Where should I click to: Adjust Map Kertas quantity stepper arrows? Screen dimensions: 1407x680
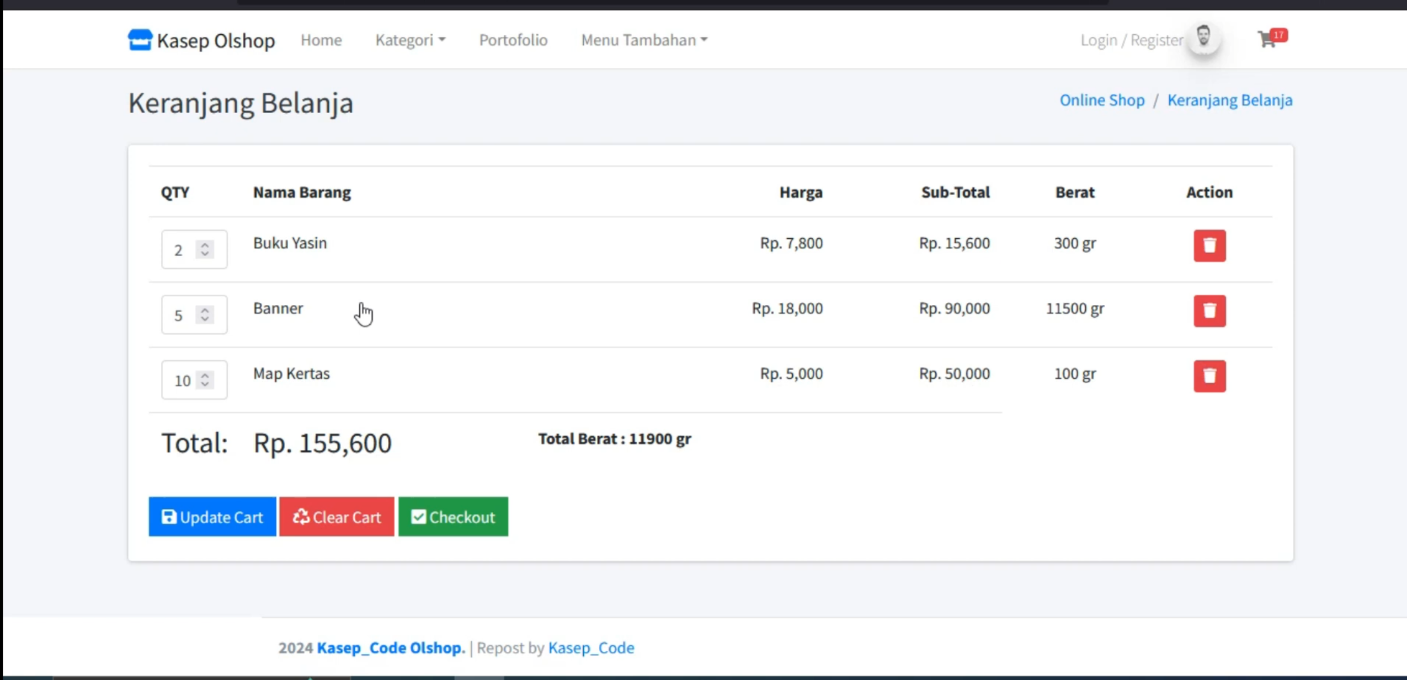click(x=205, y=379)
